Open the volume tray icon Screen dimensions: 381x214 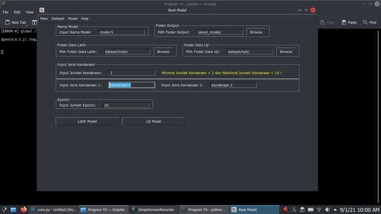tap(327, 210)
